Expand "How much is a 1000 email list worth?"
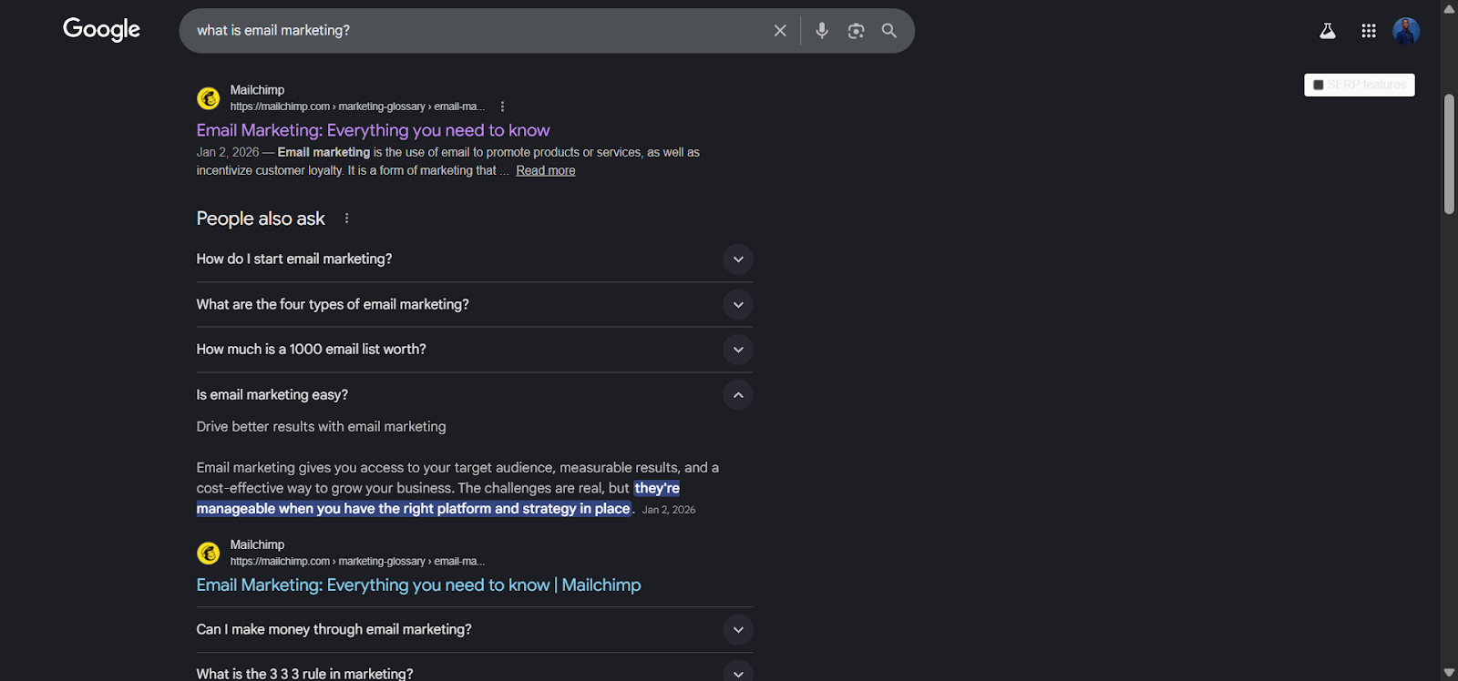1458x681 pixels. 738,350
